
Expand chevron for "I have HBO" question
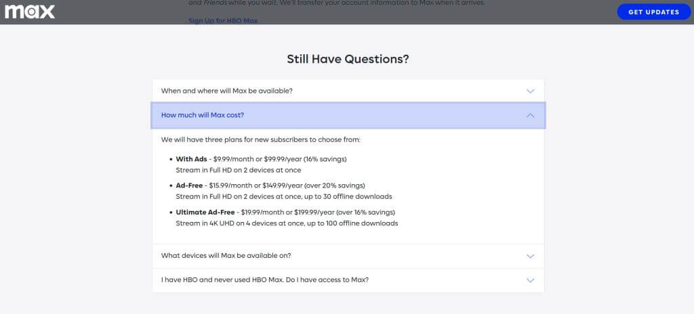530,280
